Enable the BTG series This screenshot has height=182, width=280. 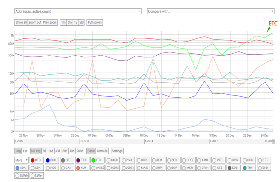264,160
